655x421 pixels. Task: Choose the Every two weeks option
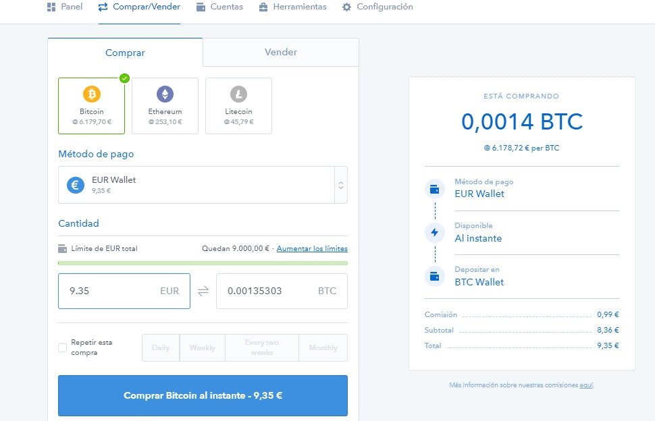click(x=261, y=347)
